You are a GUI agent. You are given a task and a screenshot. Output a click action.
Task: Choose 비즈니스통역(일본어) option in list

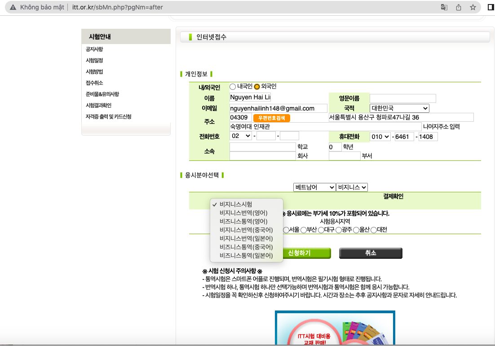tap(246, 256)
